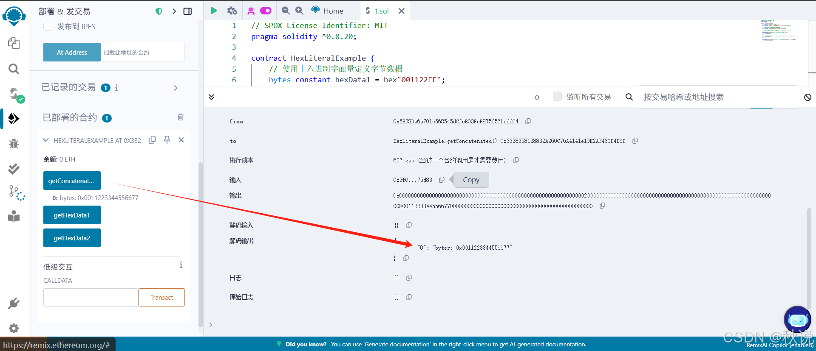Expand the recorded transactions section
816x351 pixels.
pyautogui.click(x=176, y=88)
